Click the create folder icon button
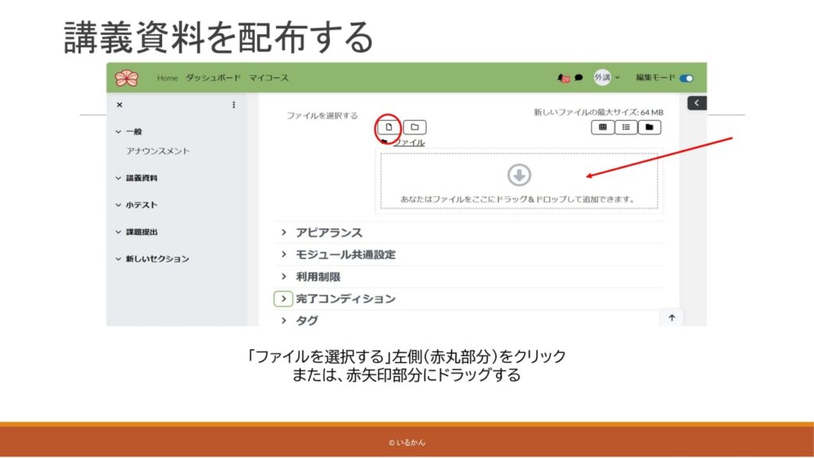The height and width of the screenshot is (458, 814). coord(414,127)
